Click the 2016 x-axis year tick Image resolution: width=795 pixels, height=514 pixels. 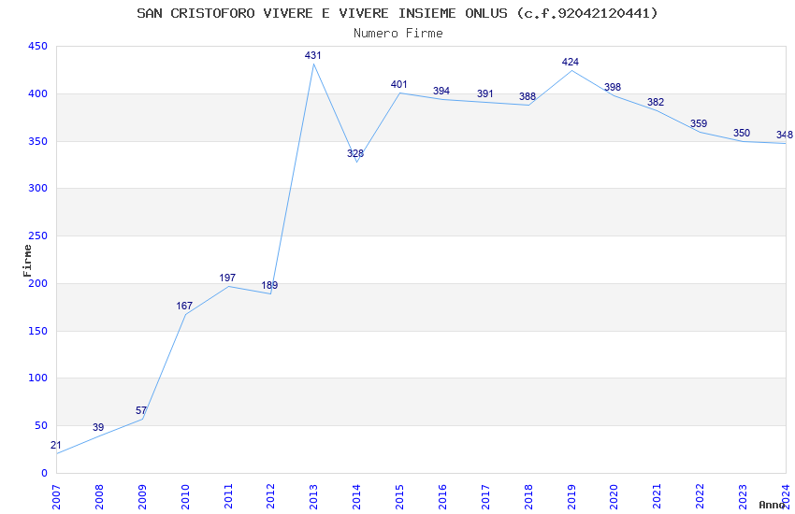tap(442, 497)
